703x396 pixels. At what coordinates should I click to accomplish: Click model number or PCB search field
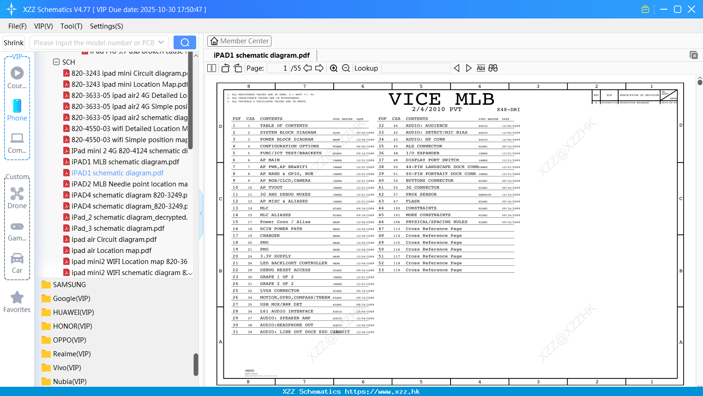click(94, 42)
